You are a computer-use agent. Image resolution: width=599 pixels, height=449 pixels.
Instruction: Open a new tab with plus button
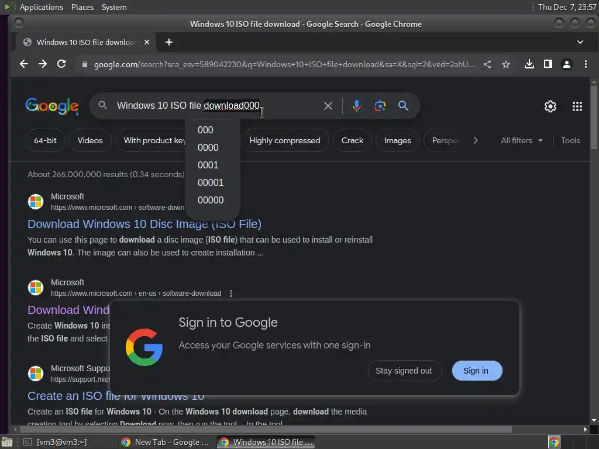coord(169,42)
